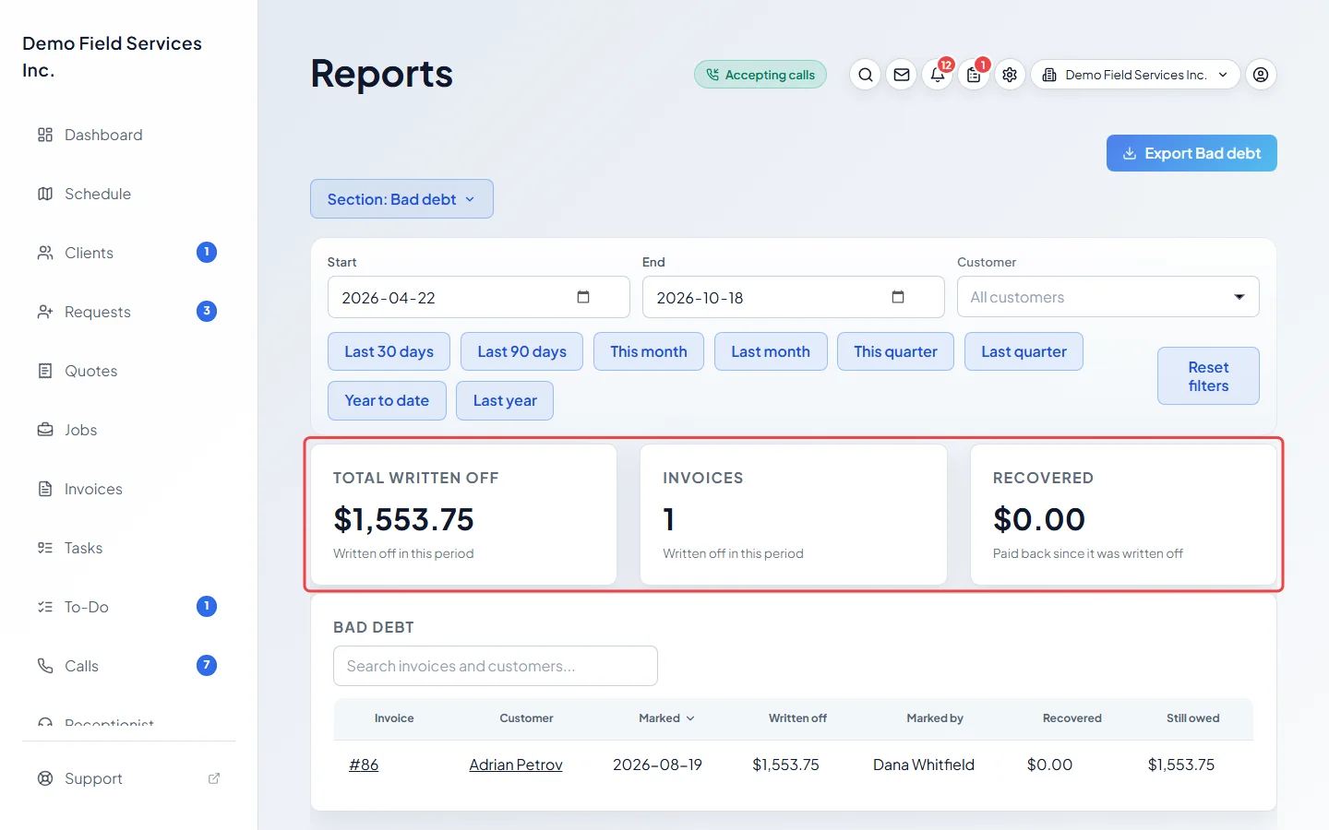Viewport: 1329px width, 830px height.
Task: Open the All customers dropdown
Action: (x=1107, y=297)
